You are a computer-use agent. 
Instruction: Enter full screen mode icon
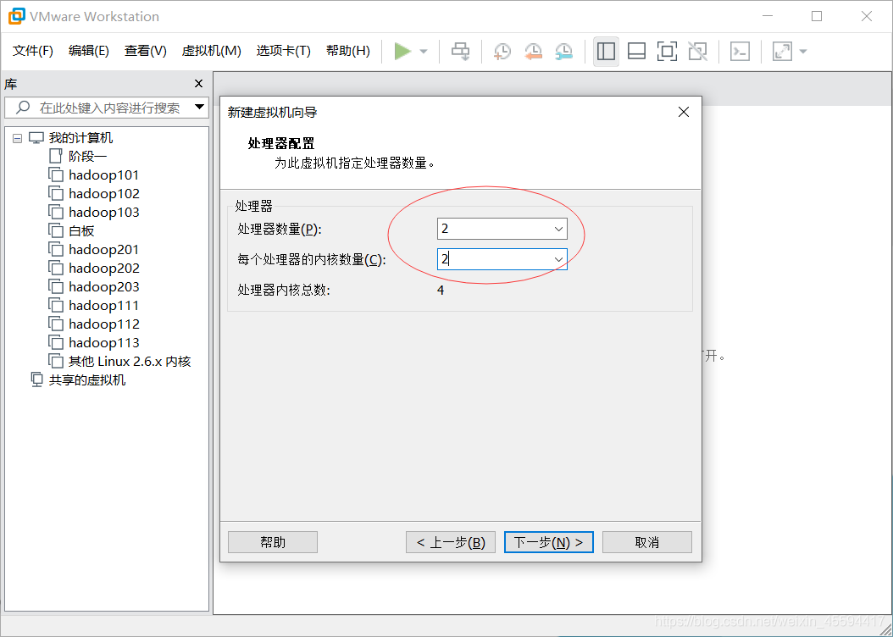tap(667, 51)
